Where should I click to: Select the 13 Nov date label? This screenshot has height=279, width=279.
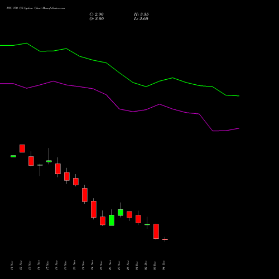pyautogui.click(x=30, y=266)
